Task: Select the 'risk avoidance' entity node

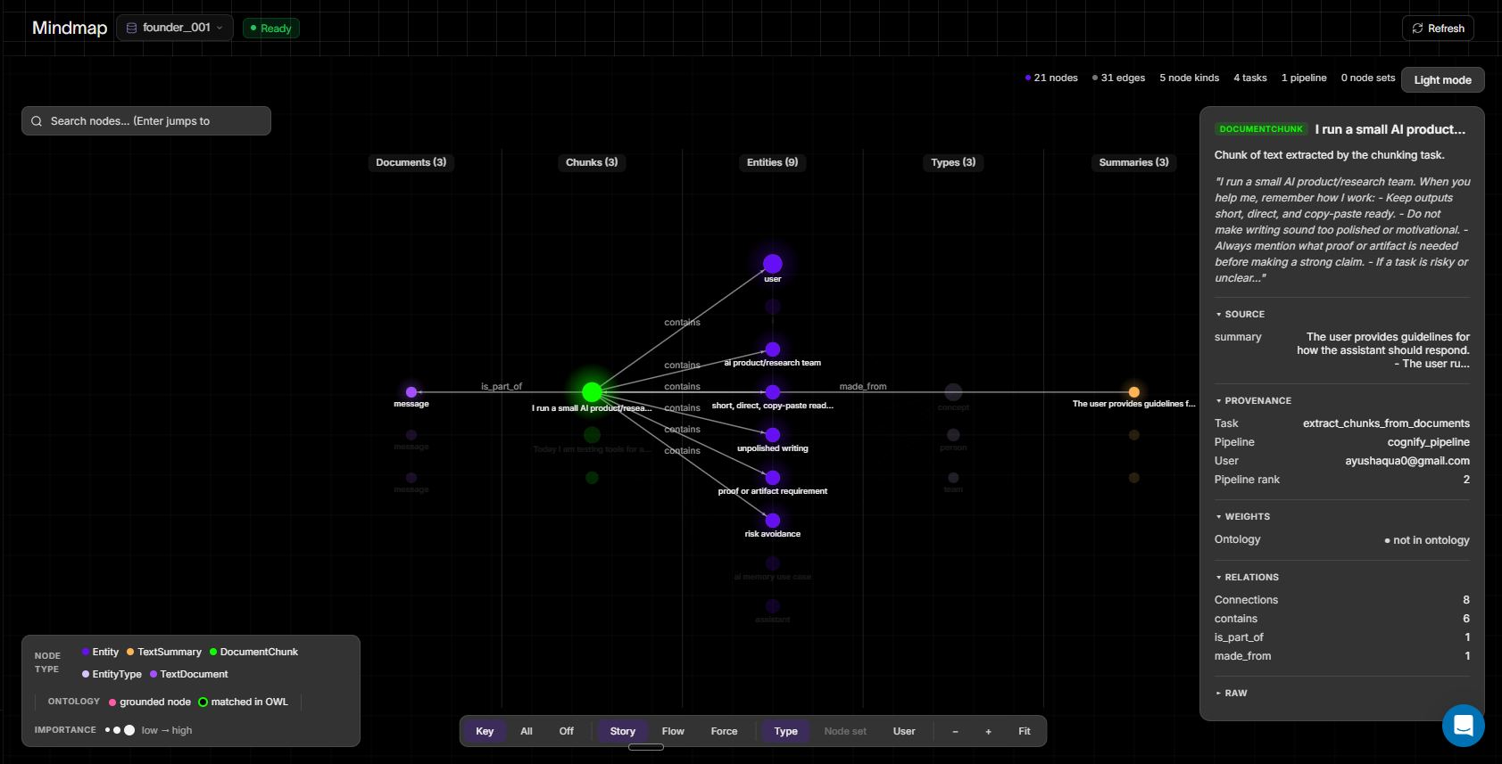Action: pyautogui.click(x=773, y=521)
